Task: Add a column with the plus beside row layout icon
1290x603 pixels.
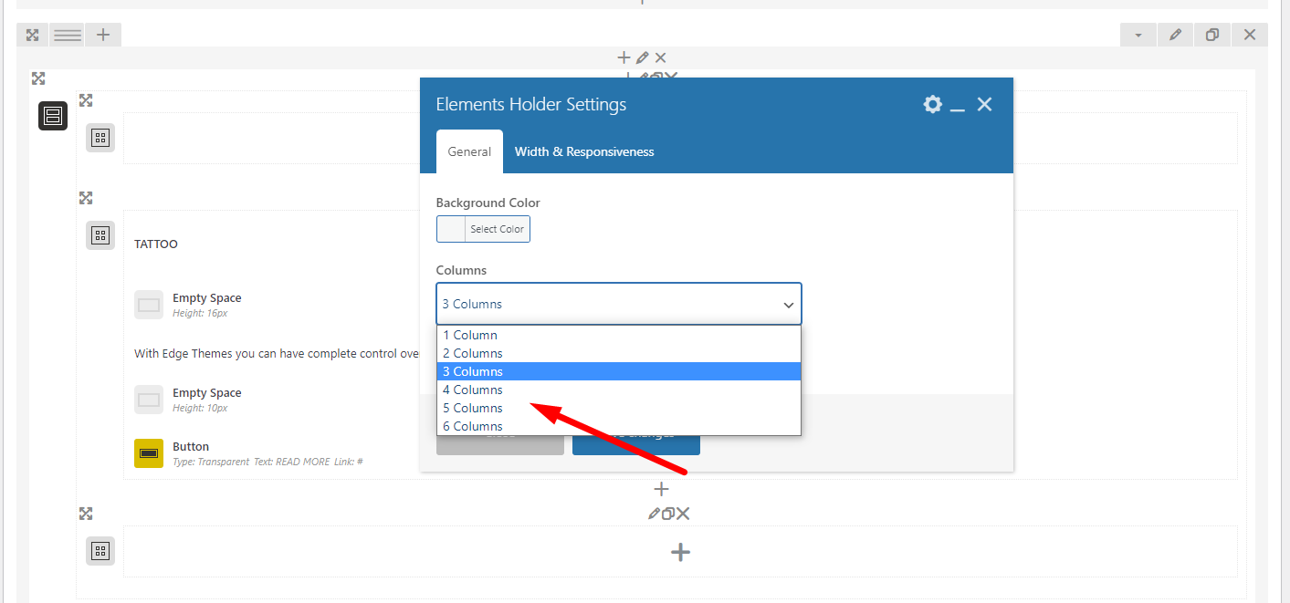Action: click(x=103, y=35)
